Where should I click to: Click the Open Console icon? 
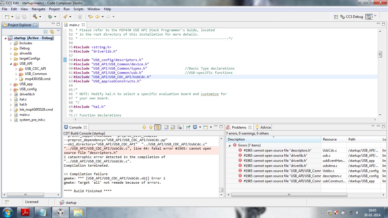(206, 127)
